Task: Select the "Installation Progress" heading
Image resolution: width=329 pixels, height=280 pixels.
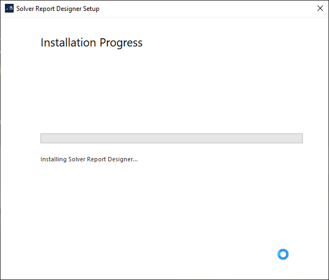Action: click(91, 43)
